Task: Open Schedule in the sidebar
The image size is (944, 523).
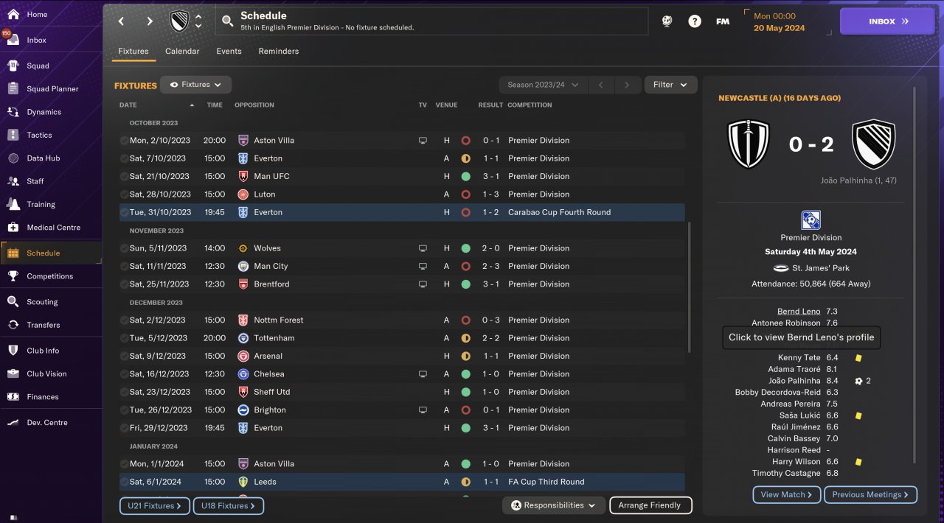Action: pyautogui.click(x=52, y=253)
